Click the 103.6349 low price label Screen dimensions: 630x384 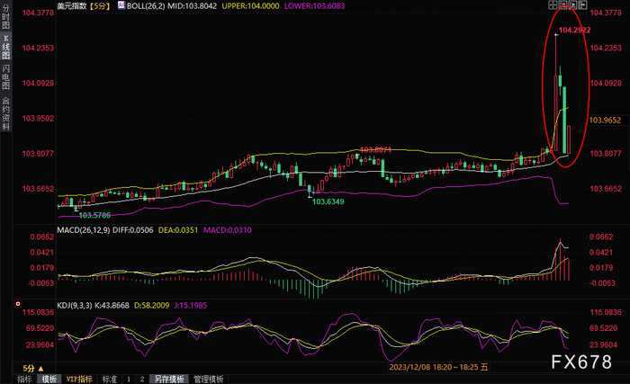click(328, 201)
